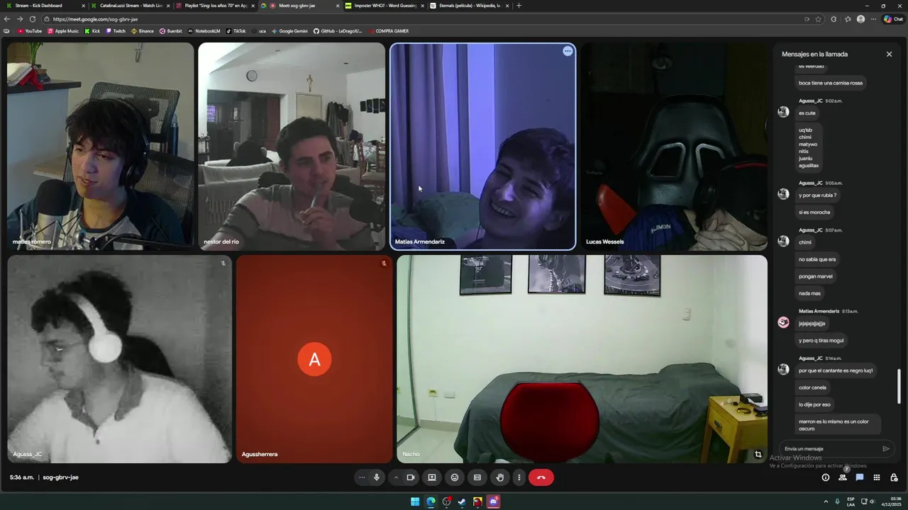This screenshot has width=908, height=510.
Task: Show hidden system tray icons
Action: click(x=826, y=501)
